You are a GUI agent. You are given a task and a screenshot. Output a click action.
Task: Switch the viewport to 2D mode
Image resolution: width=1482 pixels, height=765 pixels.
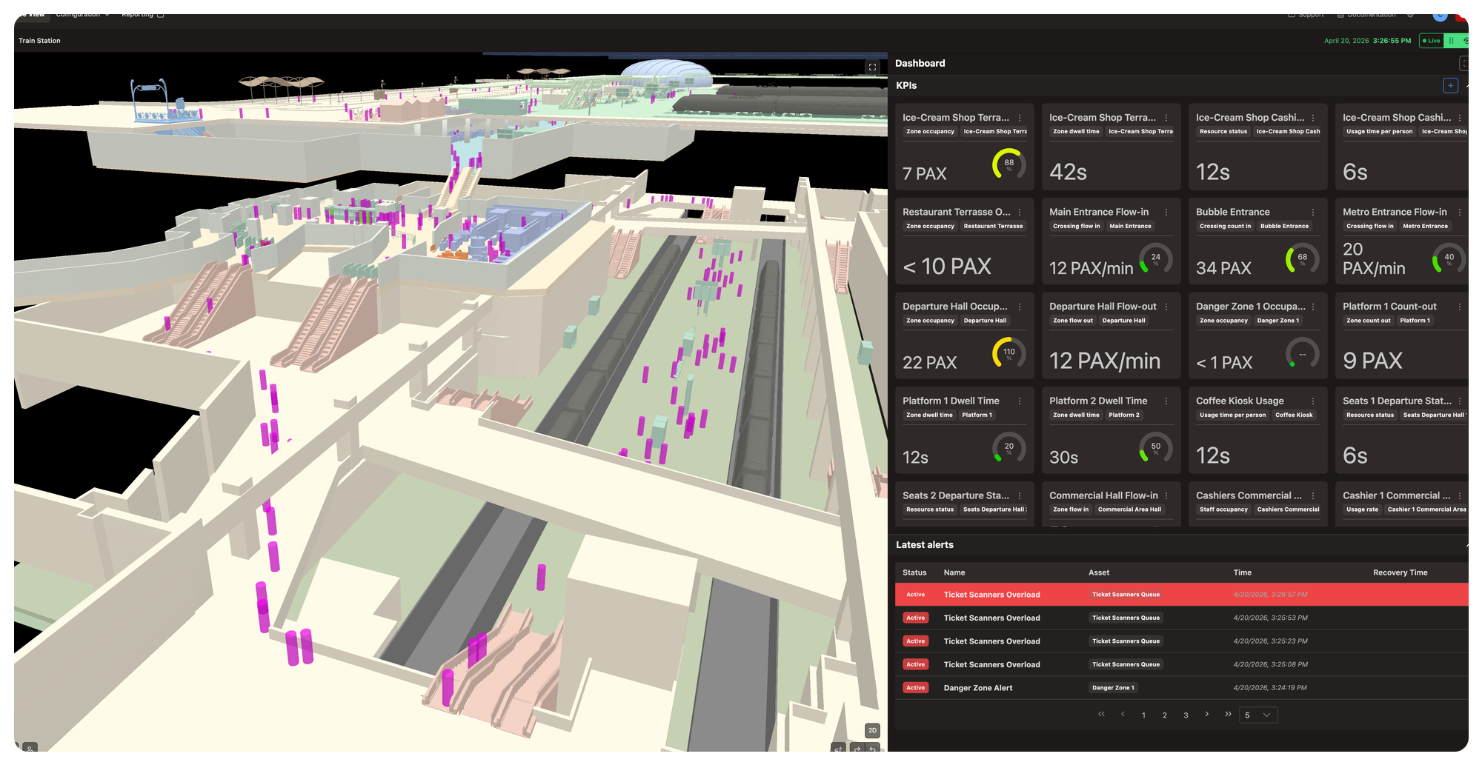(x=871, y=729)
